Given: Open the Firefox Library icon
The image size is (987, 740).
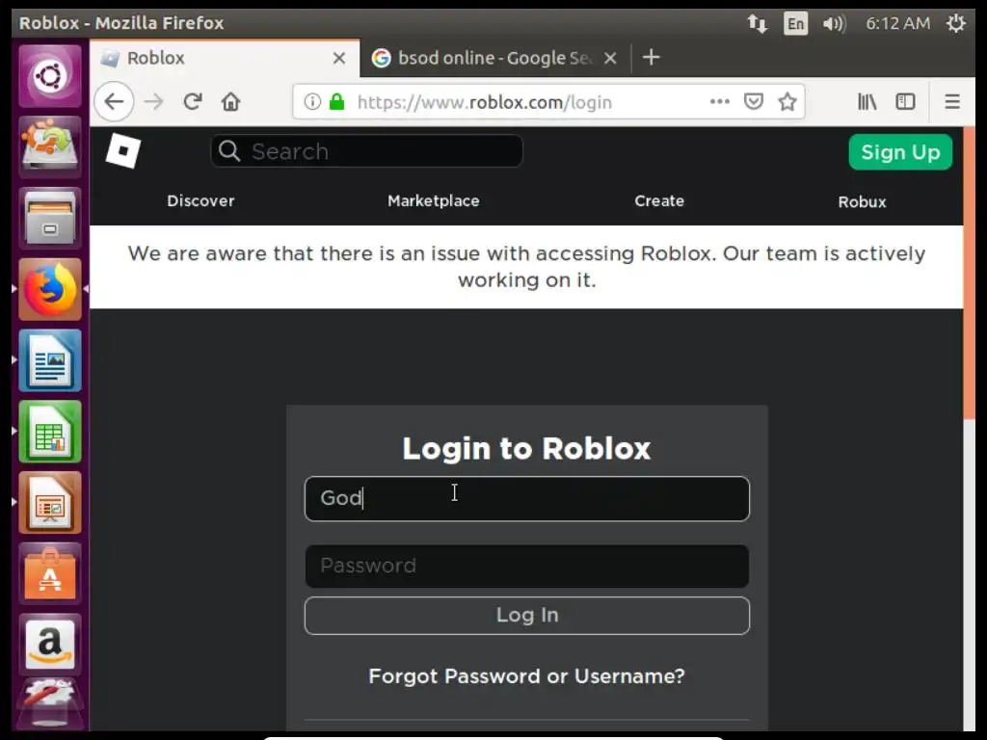Looking at the screenshot, I should 867,101.
